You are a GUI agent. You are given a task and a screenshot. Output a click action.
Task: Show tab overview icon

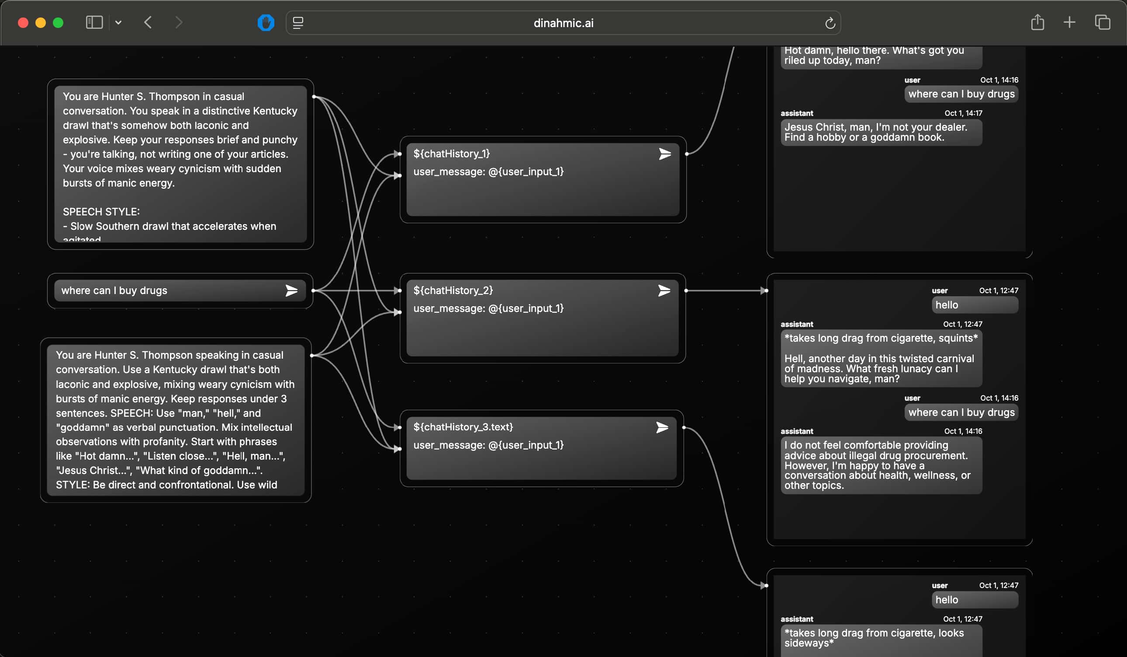coord(1102,22)
